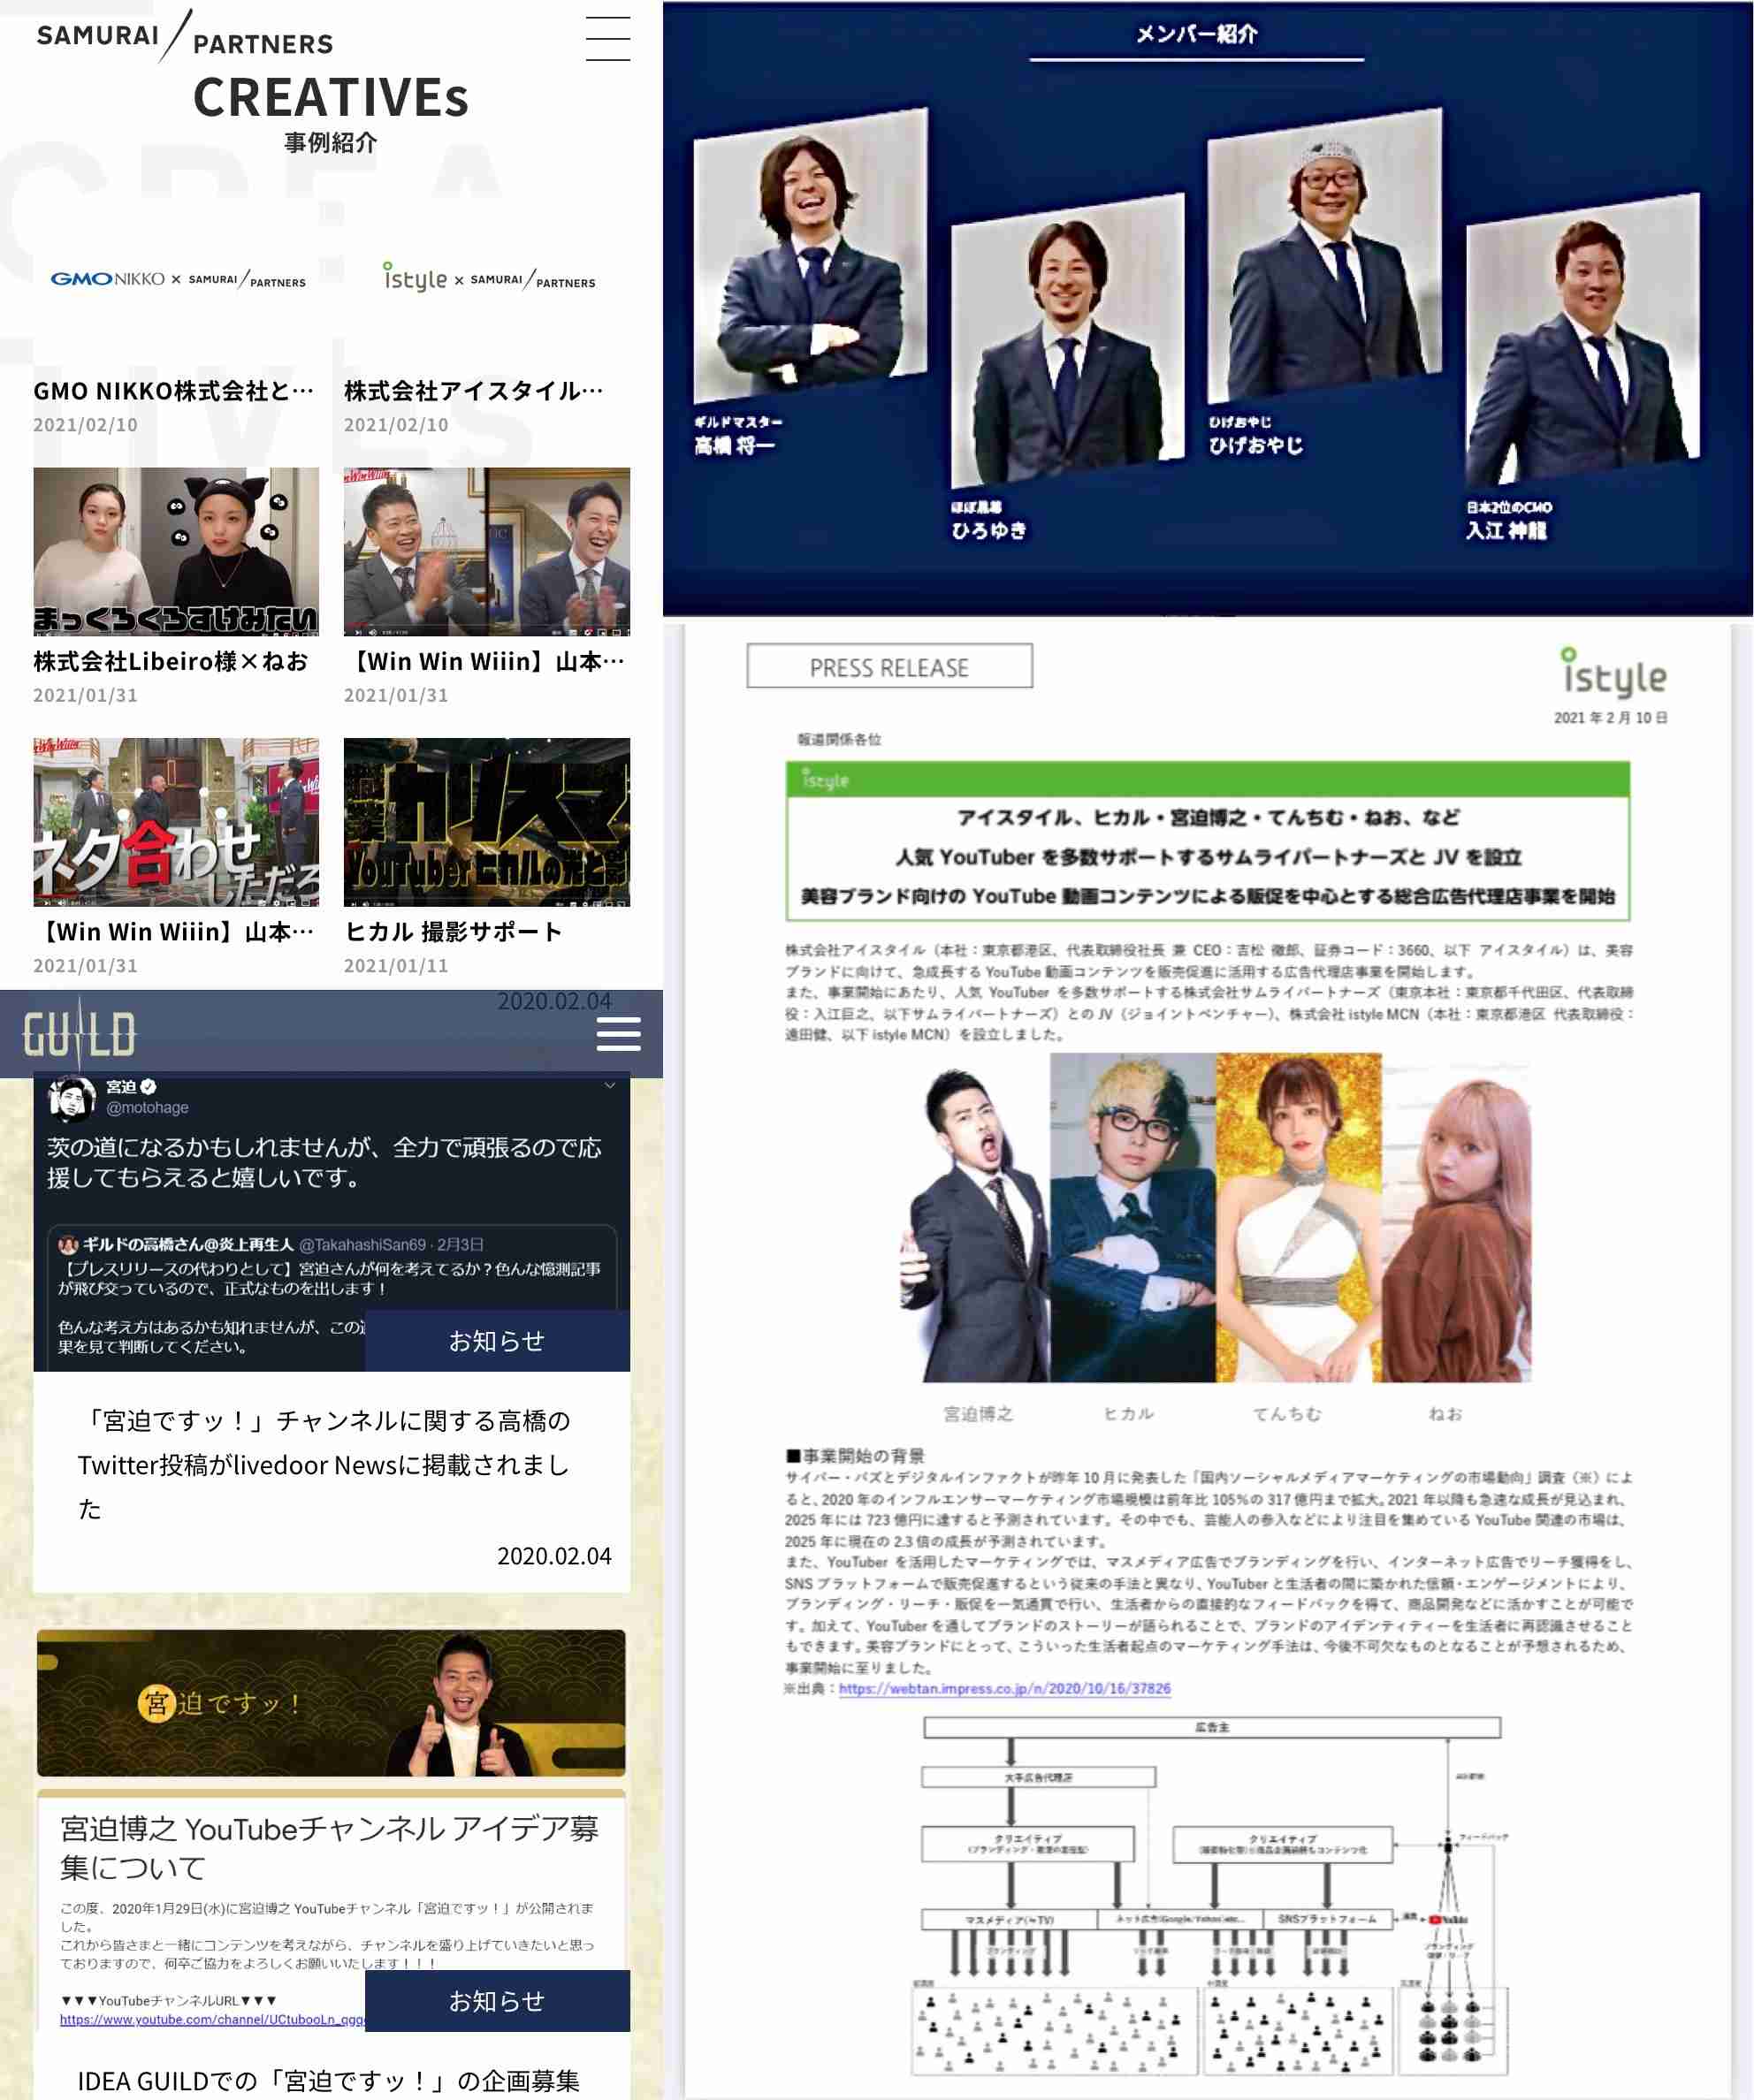Click ねお's photo in press release
The width and height of the screenshot is (1754, 2100).
(x=1456, y=1218)
